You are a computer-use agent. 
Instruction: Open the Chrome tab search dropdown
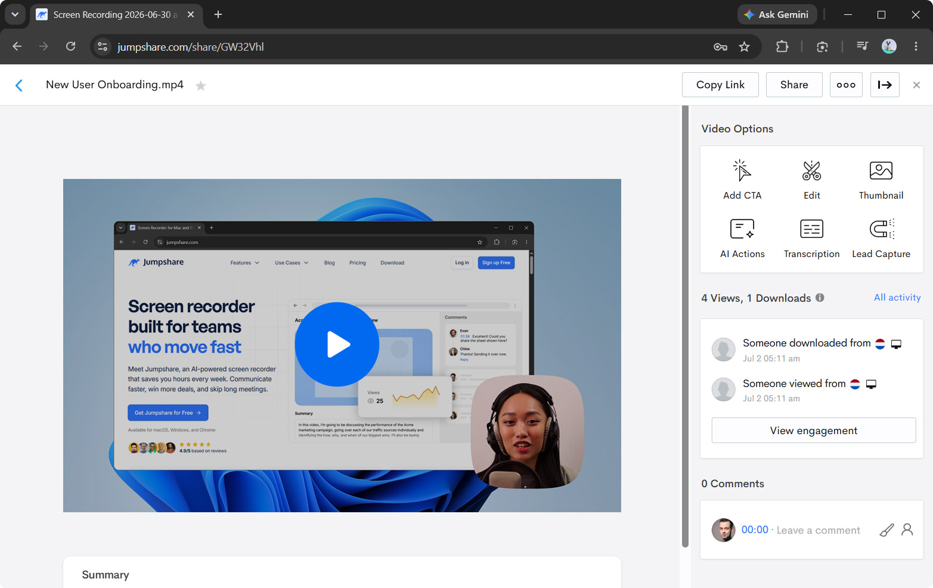click(x=15, y=14)
